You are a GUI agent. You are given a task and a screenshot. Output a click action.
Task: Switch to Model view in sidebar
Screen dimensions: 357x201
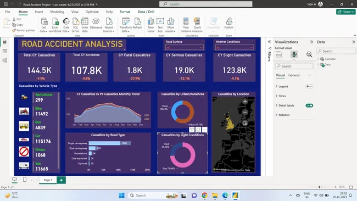(x=4, y=60)
